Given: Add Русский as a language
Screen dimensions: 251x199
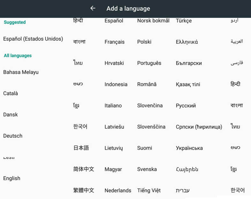Looking at the screenshot, I should click(186, 106).
